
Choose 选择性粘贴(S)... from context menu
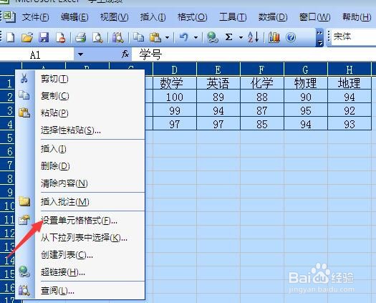click(x=80, y=130)
